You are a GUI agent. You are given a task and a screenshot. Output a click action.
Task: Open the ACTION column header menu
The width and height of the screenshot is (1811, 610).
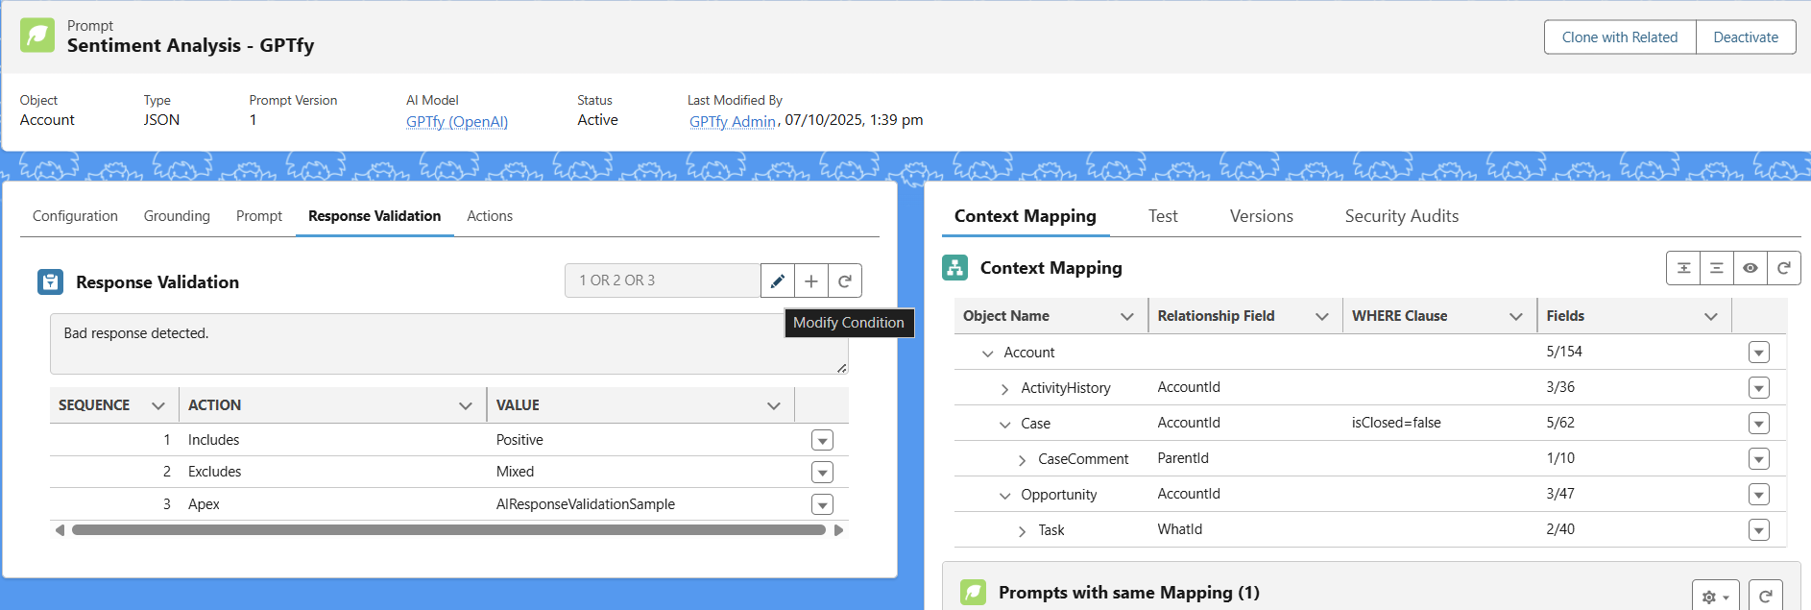pos(466,405)
